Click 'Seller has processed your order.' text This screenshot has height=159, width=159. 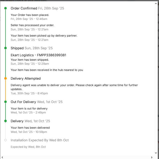click(32, 25)
